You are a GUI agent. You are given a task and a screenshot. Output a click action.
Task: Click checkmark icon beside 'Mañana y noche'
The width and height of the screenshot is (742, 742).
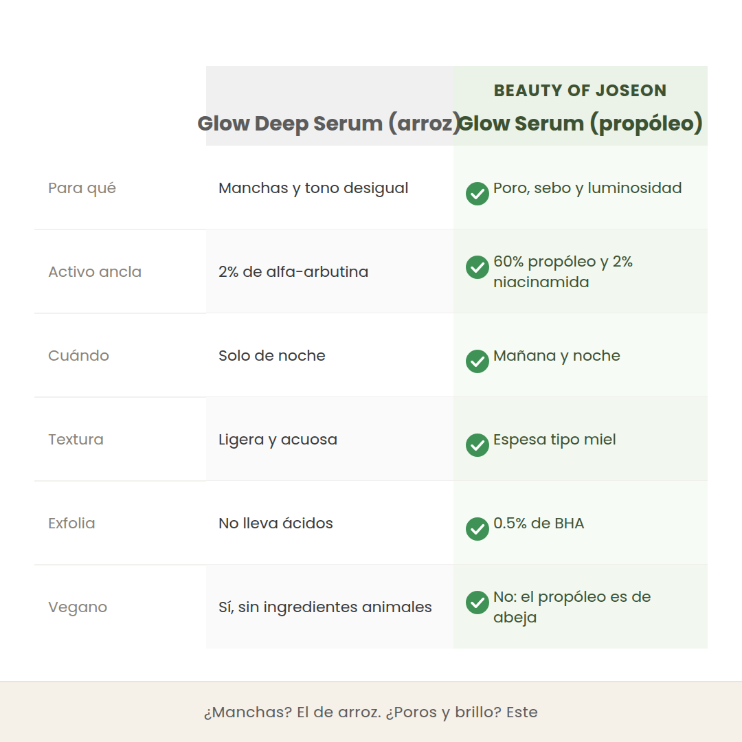[477, 361]
